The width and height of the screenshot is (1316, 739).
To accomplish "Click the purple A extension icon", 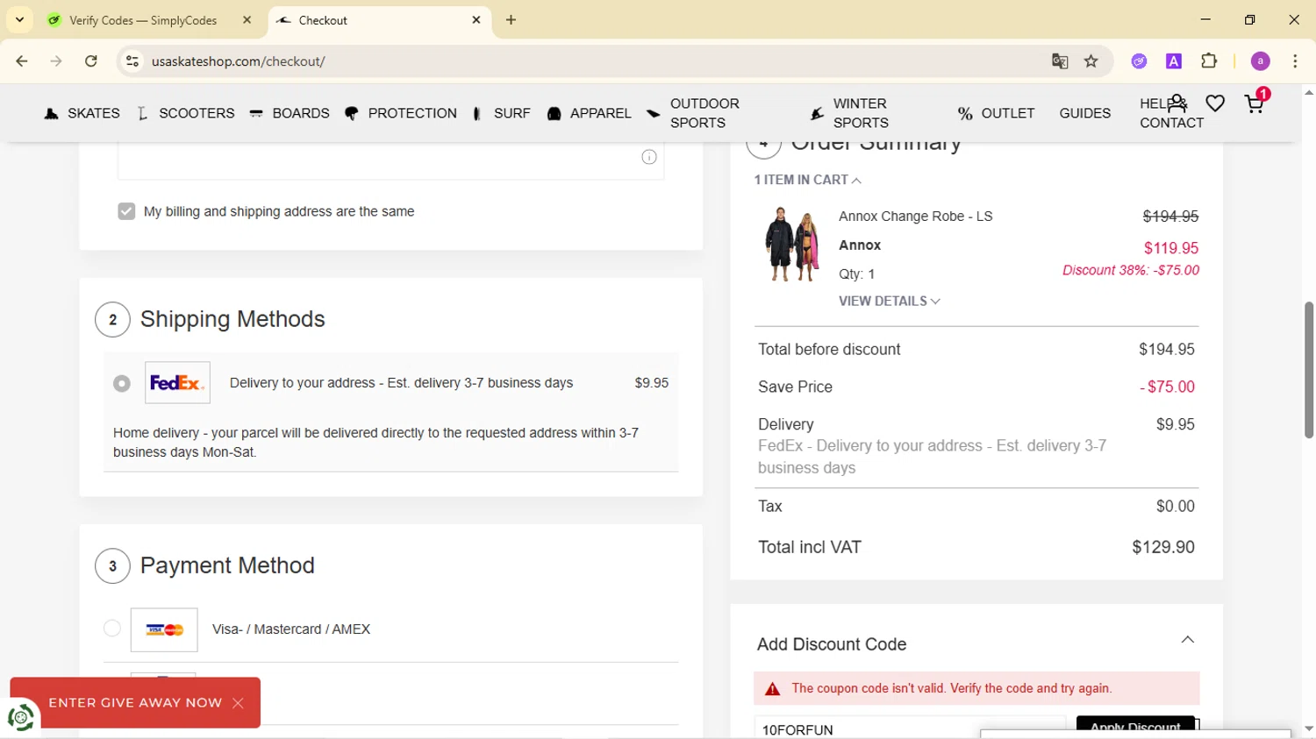I will point(1174,61).
